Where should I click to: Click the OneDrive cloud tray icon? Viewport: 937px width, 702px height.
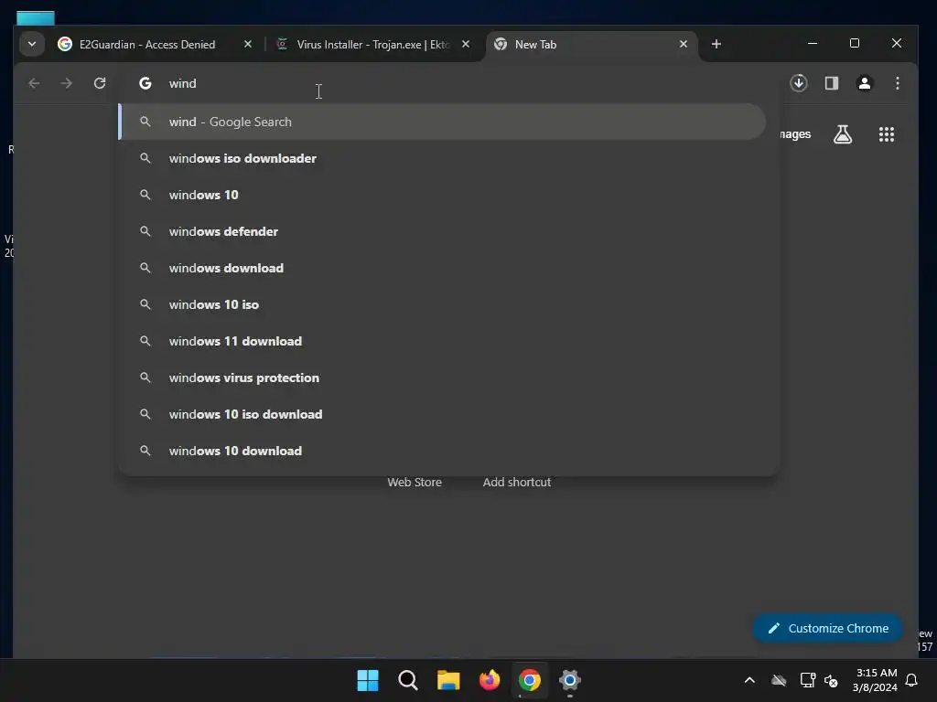click(x=778, y=680)
